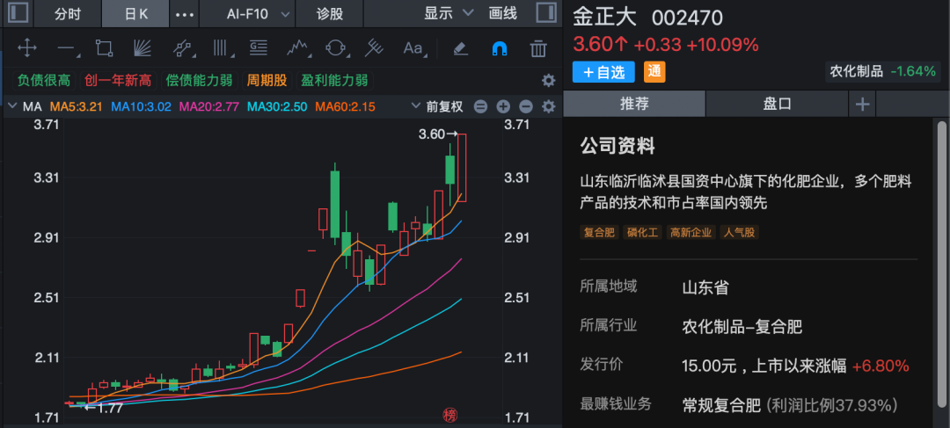Click the MA20:2.77 indicator label

210,107
